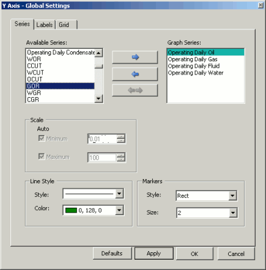The width and height of the screenshot is (266, 270).
Task: Select Operating Daily Oil in Graph Series
Action: pyautogui.click(x=205, y=53)
